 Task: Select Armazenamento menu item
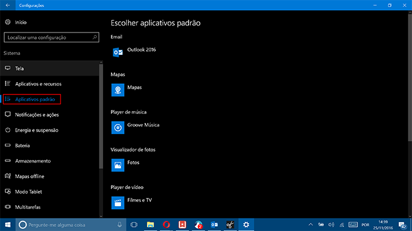(x=50, y=161)
